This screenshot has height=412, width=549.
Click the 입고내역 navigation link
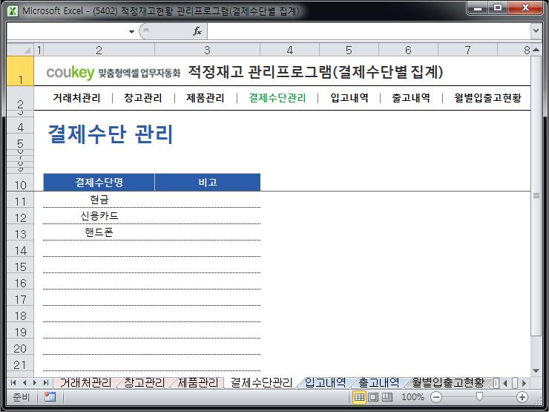pyautogui.click(x=349, y=98)
